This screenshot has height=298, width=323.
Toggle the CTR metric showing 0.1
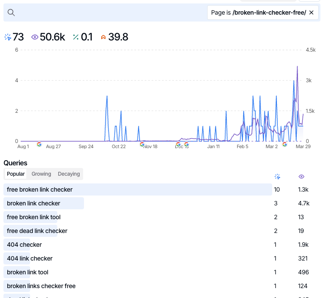pos(83,37)
